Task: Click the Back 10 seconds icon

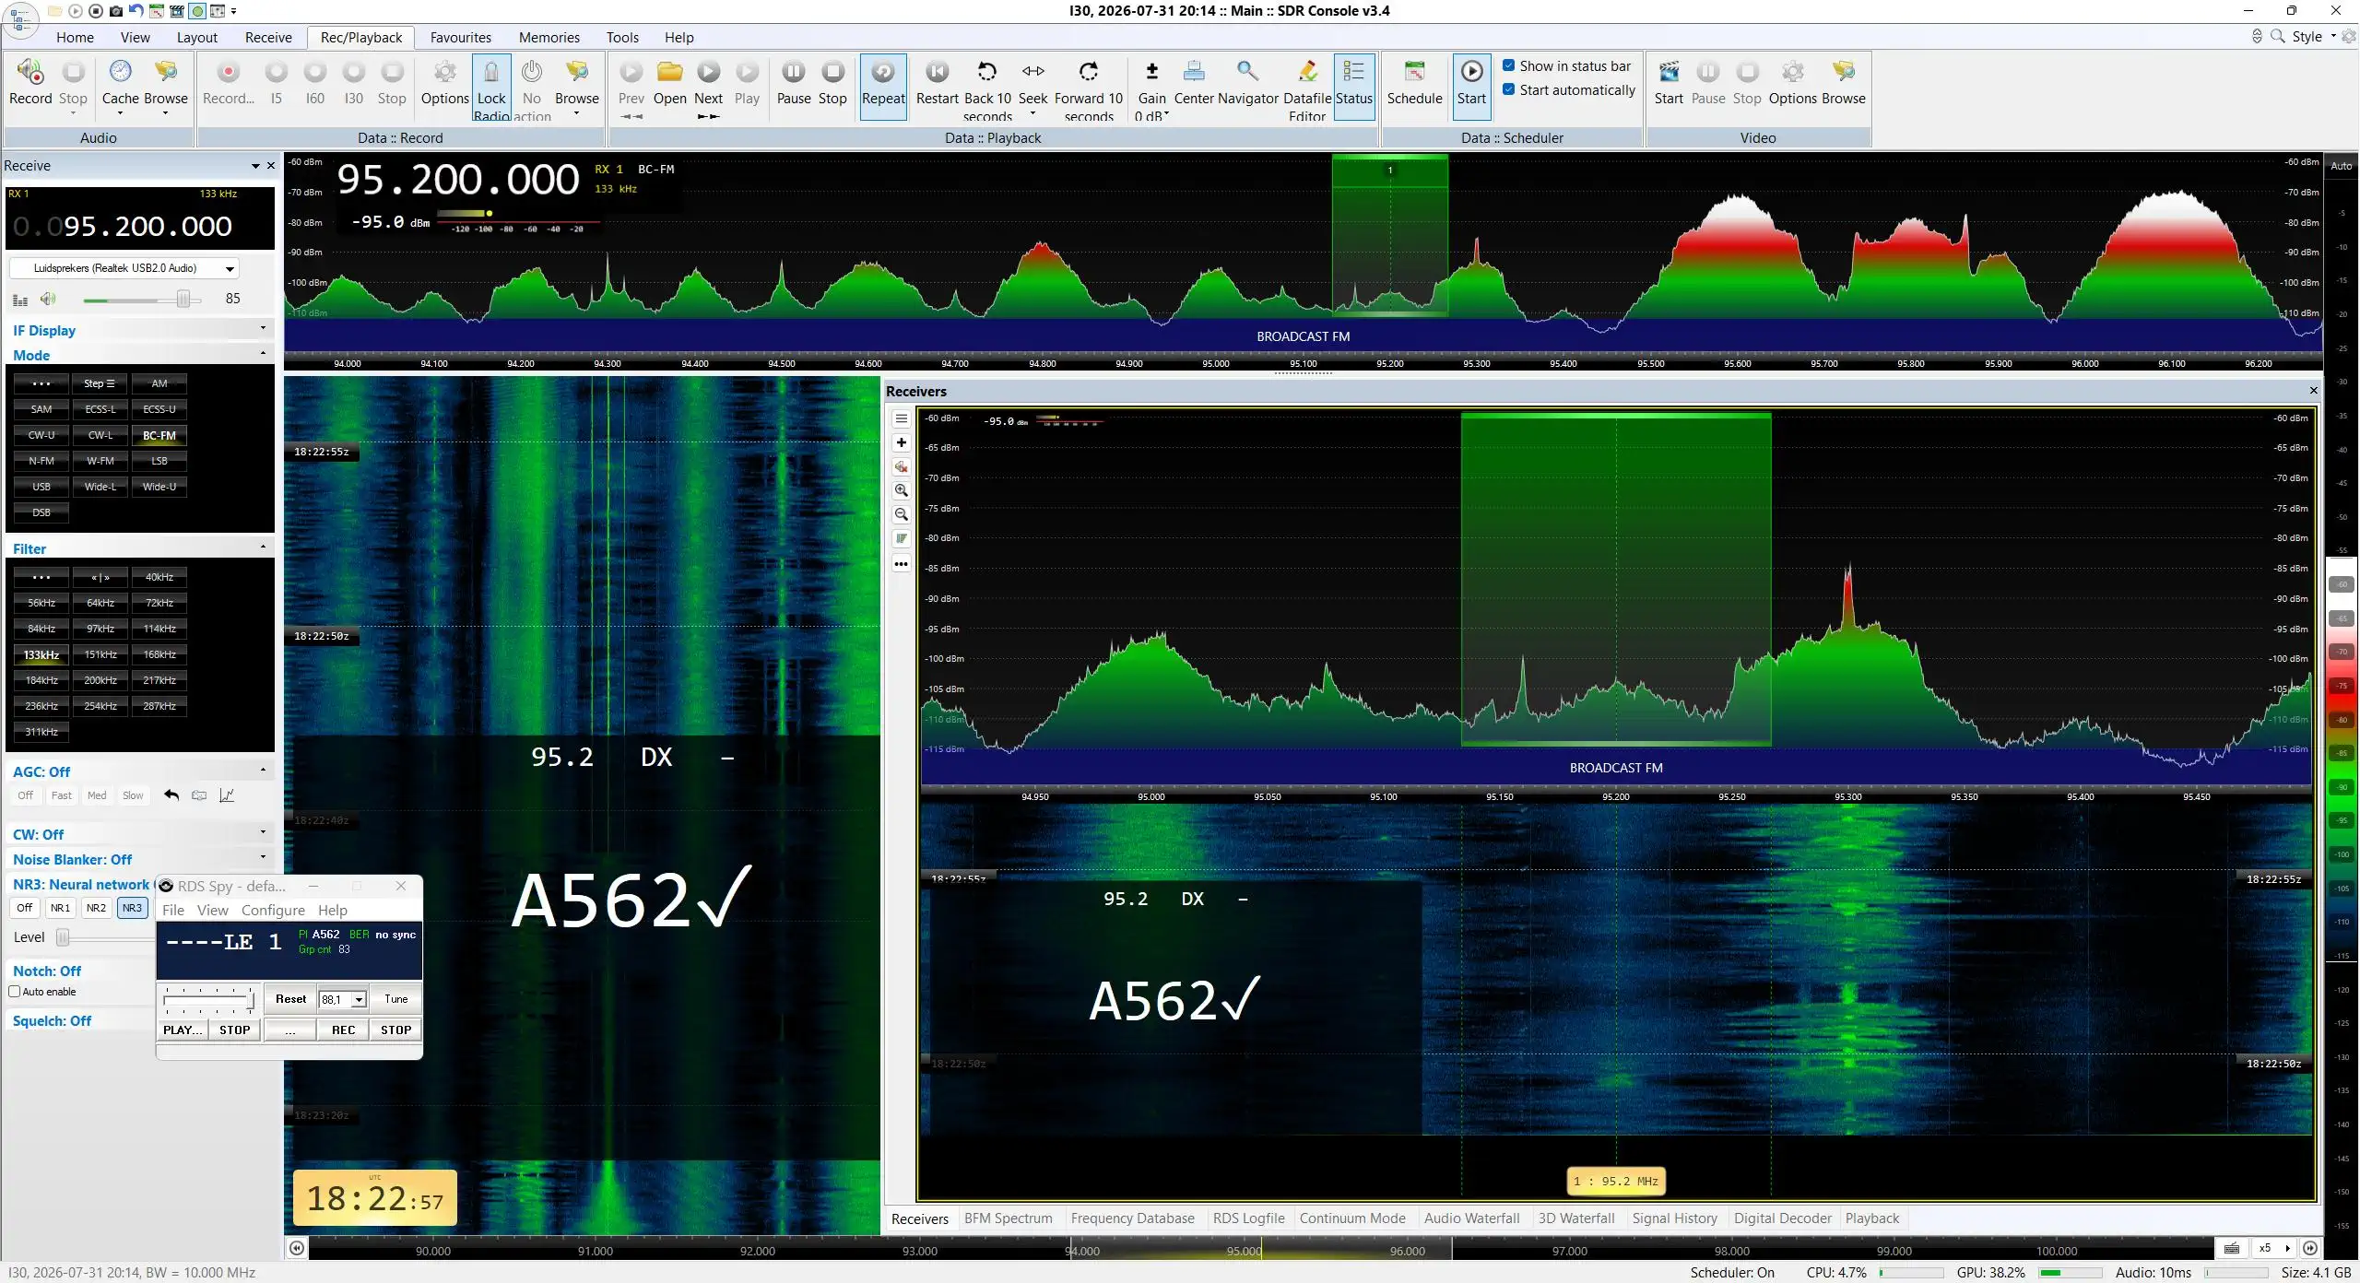Action: tap(986, 71)
